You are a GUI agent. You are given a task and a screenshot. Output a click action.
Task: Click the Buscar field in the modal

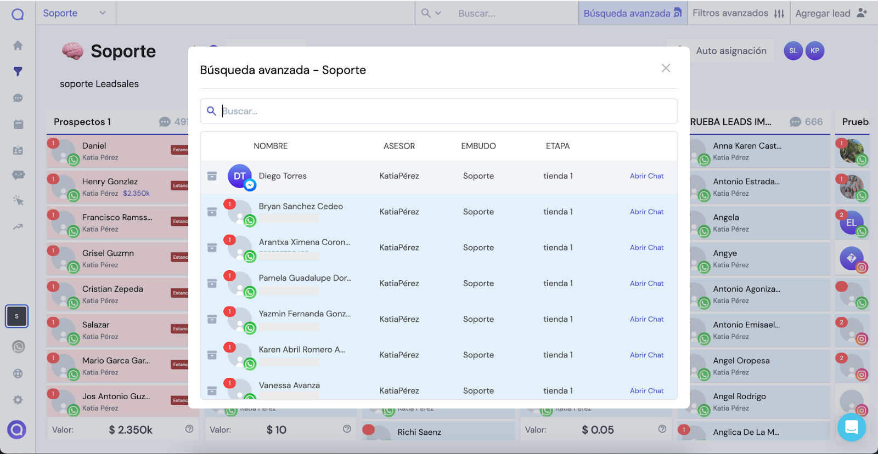[438, 111]
